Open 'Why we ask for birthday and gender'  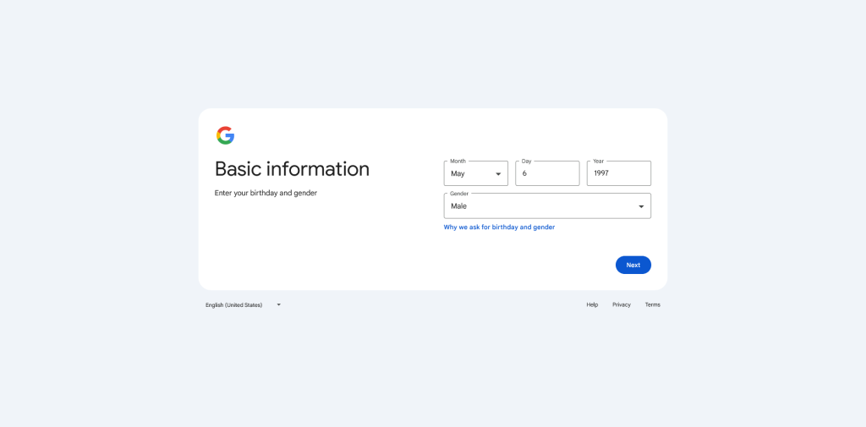499,227
